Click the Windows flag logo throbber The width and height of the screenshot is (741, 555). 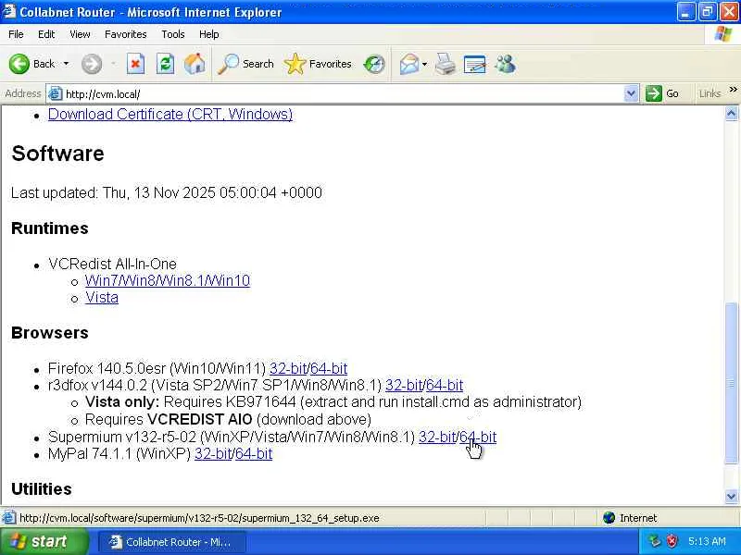coord(723,34)
